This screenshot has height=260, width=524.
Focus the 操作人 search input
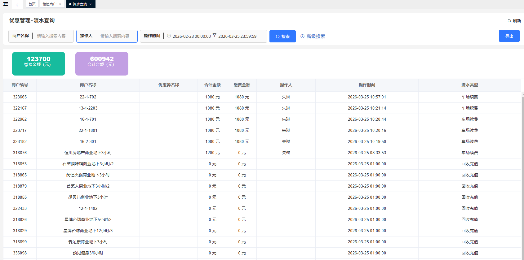click(116, 36)
